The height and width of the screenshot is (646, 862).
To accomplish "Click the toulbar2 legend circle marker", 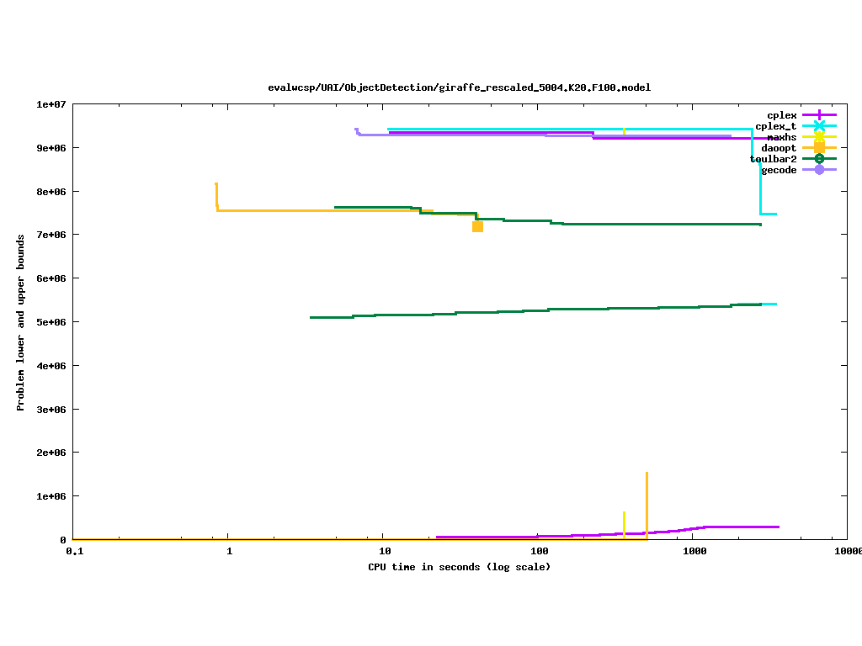I will click(x=819, y=159).
